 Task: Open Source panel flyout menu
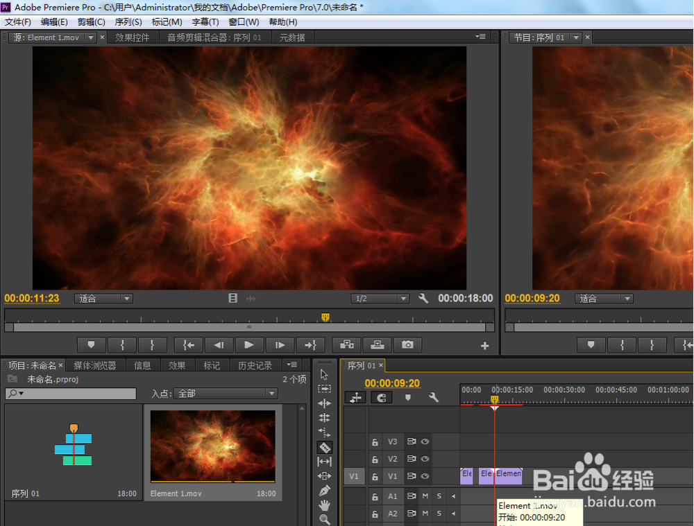pyautogui.click(x=480, y=37)
